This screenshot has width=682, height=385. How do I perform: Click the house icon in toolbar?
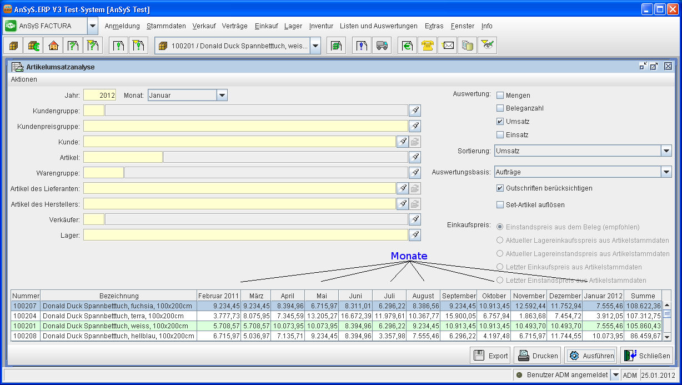[53, 46]
